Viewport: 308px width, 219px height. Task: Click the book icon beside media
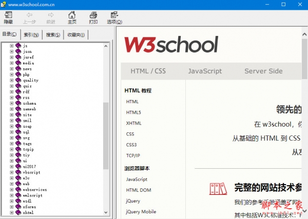(x=18, y=63)
